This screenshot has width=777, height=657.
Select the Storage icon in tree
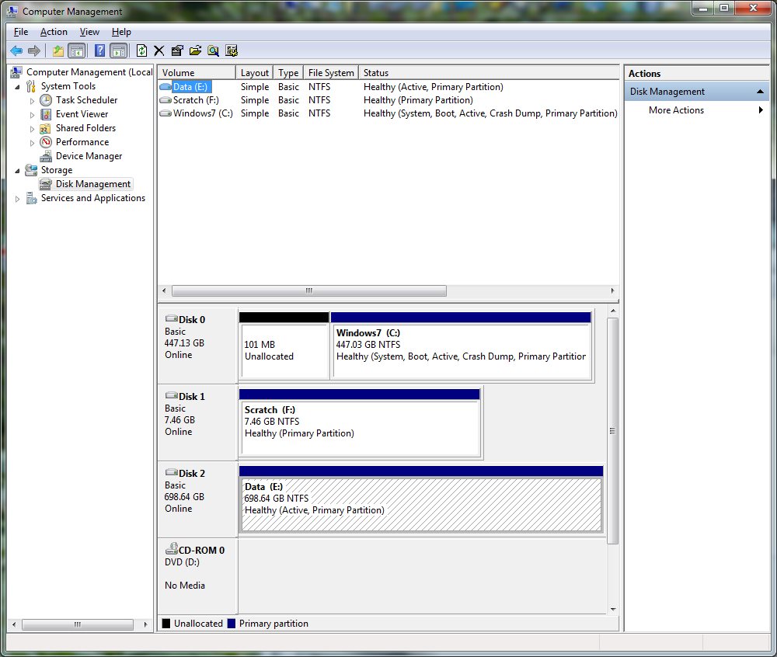pyautogui.click(x=31, y=170)
